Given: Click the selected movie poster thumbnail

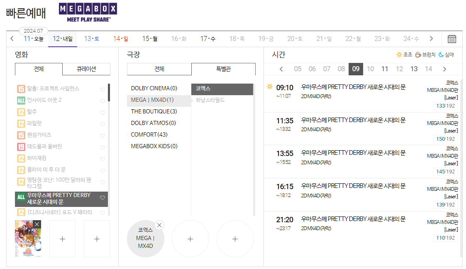Looking at the screenshot, I should point(28,239).
